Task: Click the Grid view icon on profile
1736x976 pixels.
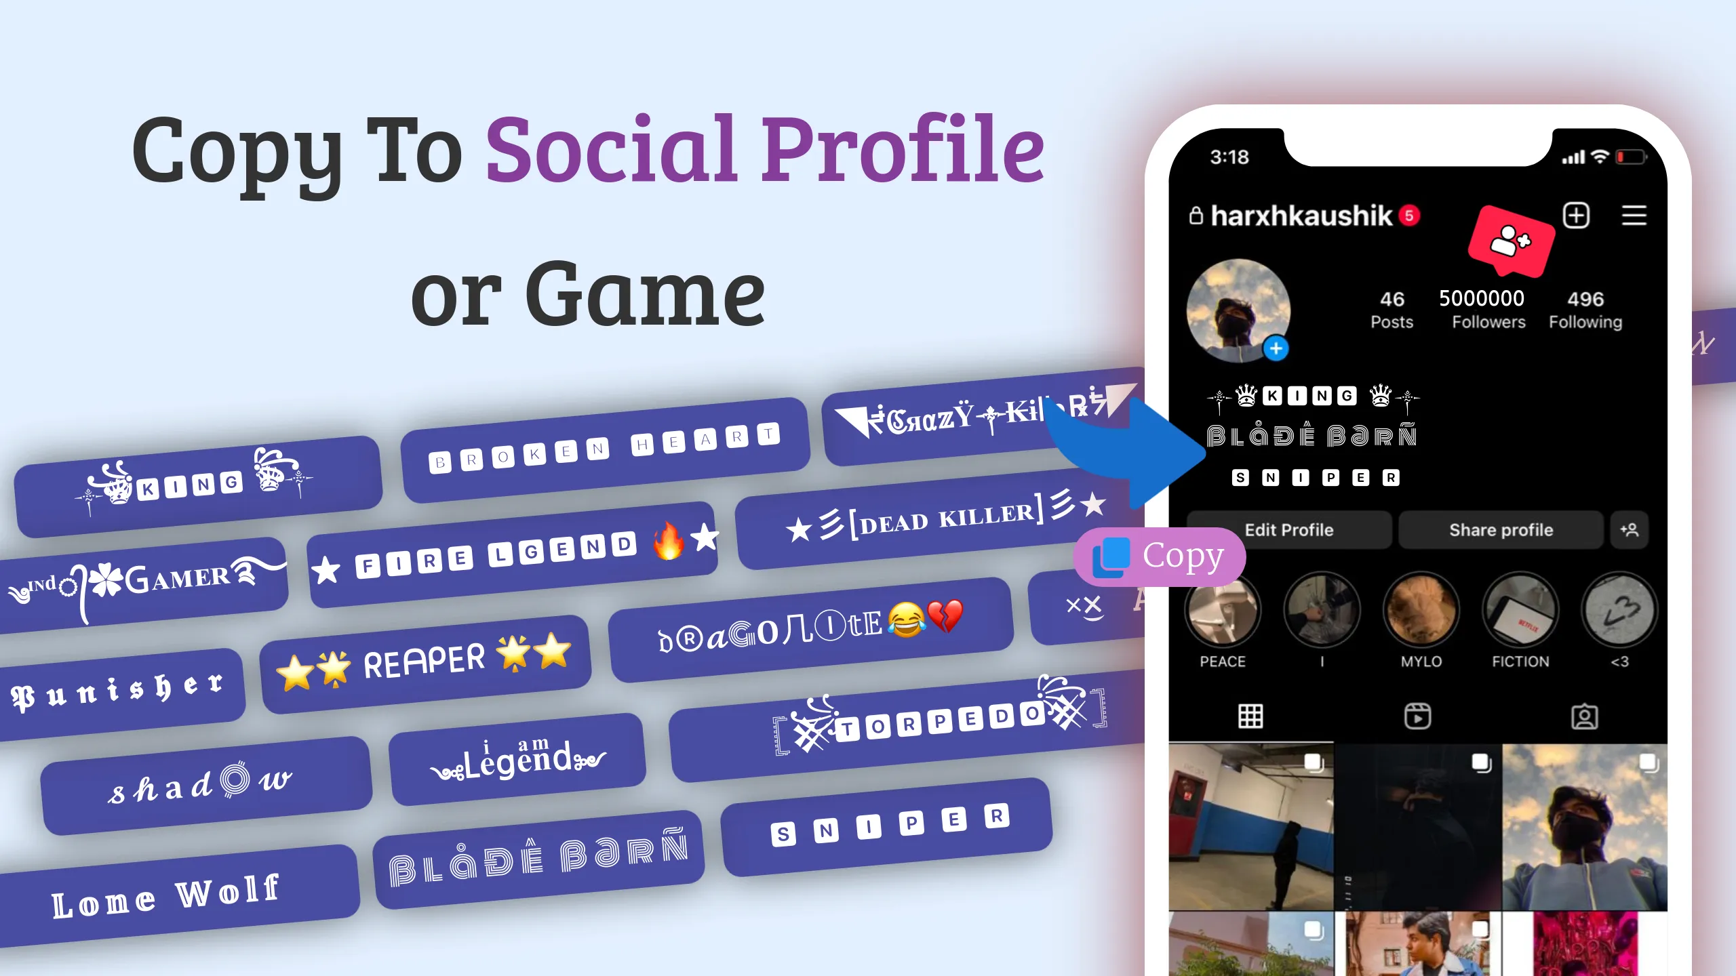Action: point(1250,715)
